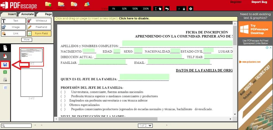The width and height of the screenshot is (273, 130).
Task: Click the horizontal scroll right arrow
Action: (230, 119)
